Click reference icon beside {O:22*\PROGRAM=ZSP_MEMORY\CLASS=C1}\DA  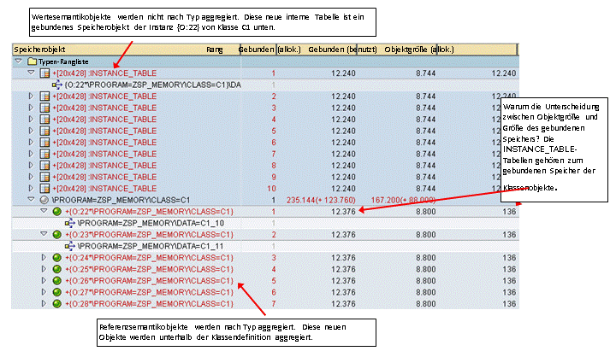[57, 85]
